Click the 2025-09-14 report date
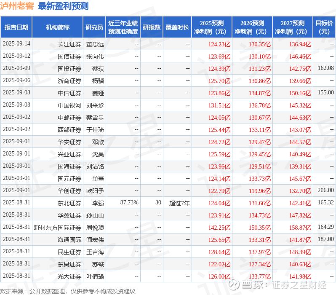 pos(16,43)
